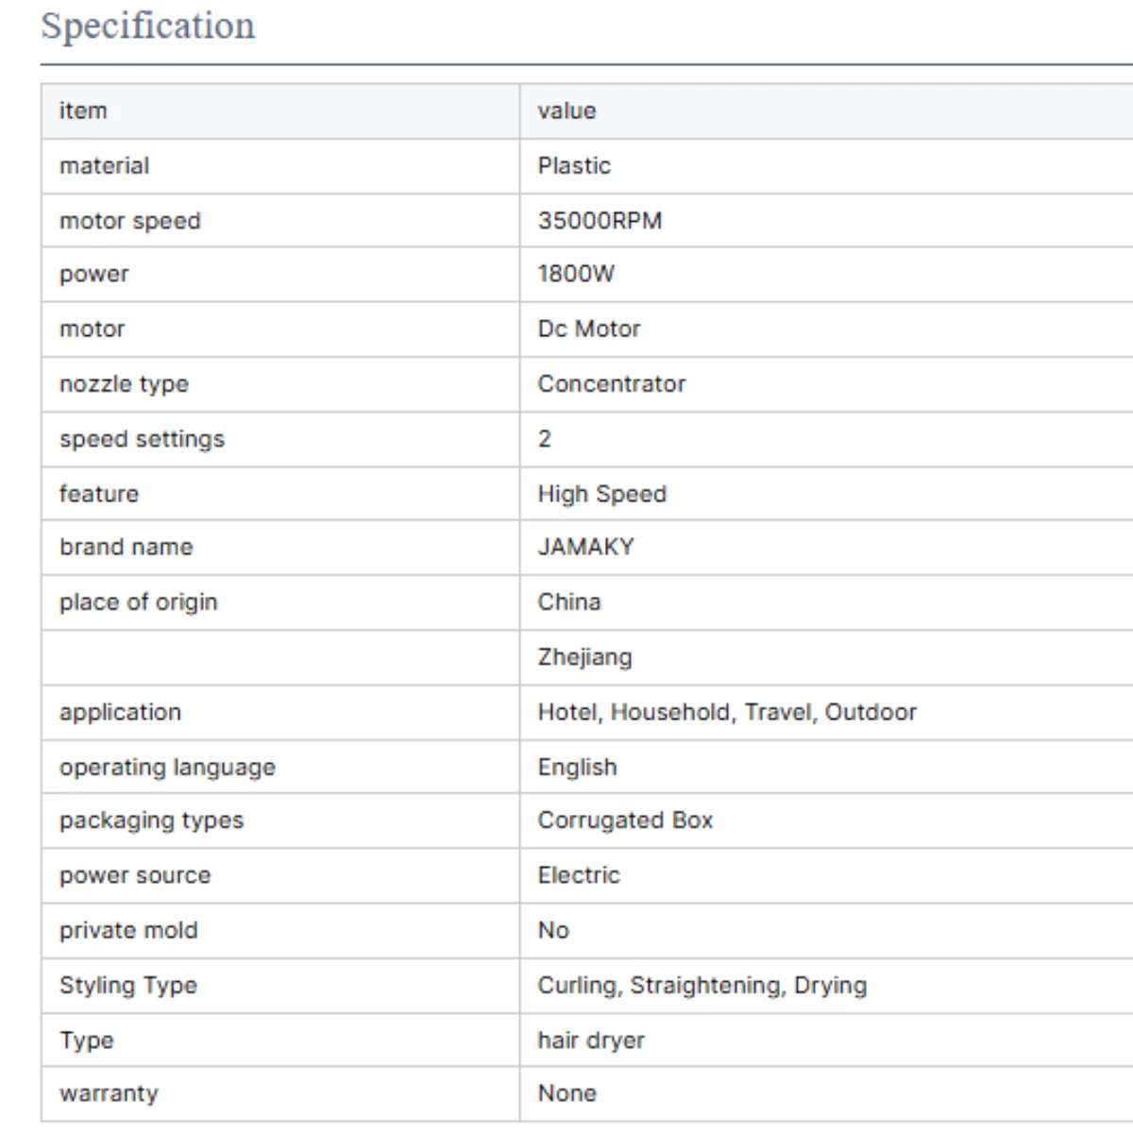The height and width of the screenshot is (1133, 1133).
Task: Click the 'hair dryer' Type value
Action: click(591, 1040)
